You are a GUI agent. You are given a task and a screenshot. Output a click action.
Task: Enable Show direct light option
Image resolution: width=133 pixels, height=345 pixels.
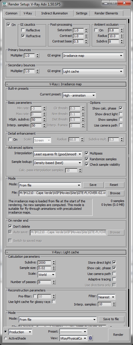click(x=121, y=114)
